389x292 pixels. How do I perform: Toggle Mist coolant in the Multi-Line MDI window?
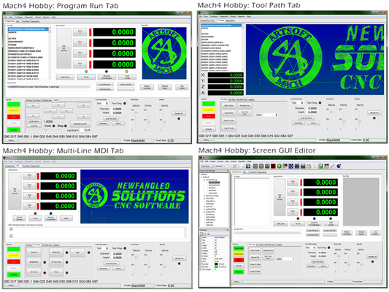pos(77,253)
